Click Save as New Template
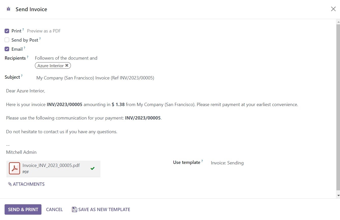This screenshot has height=220, width=340. [101, 210]
